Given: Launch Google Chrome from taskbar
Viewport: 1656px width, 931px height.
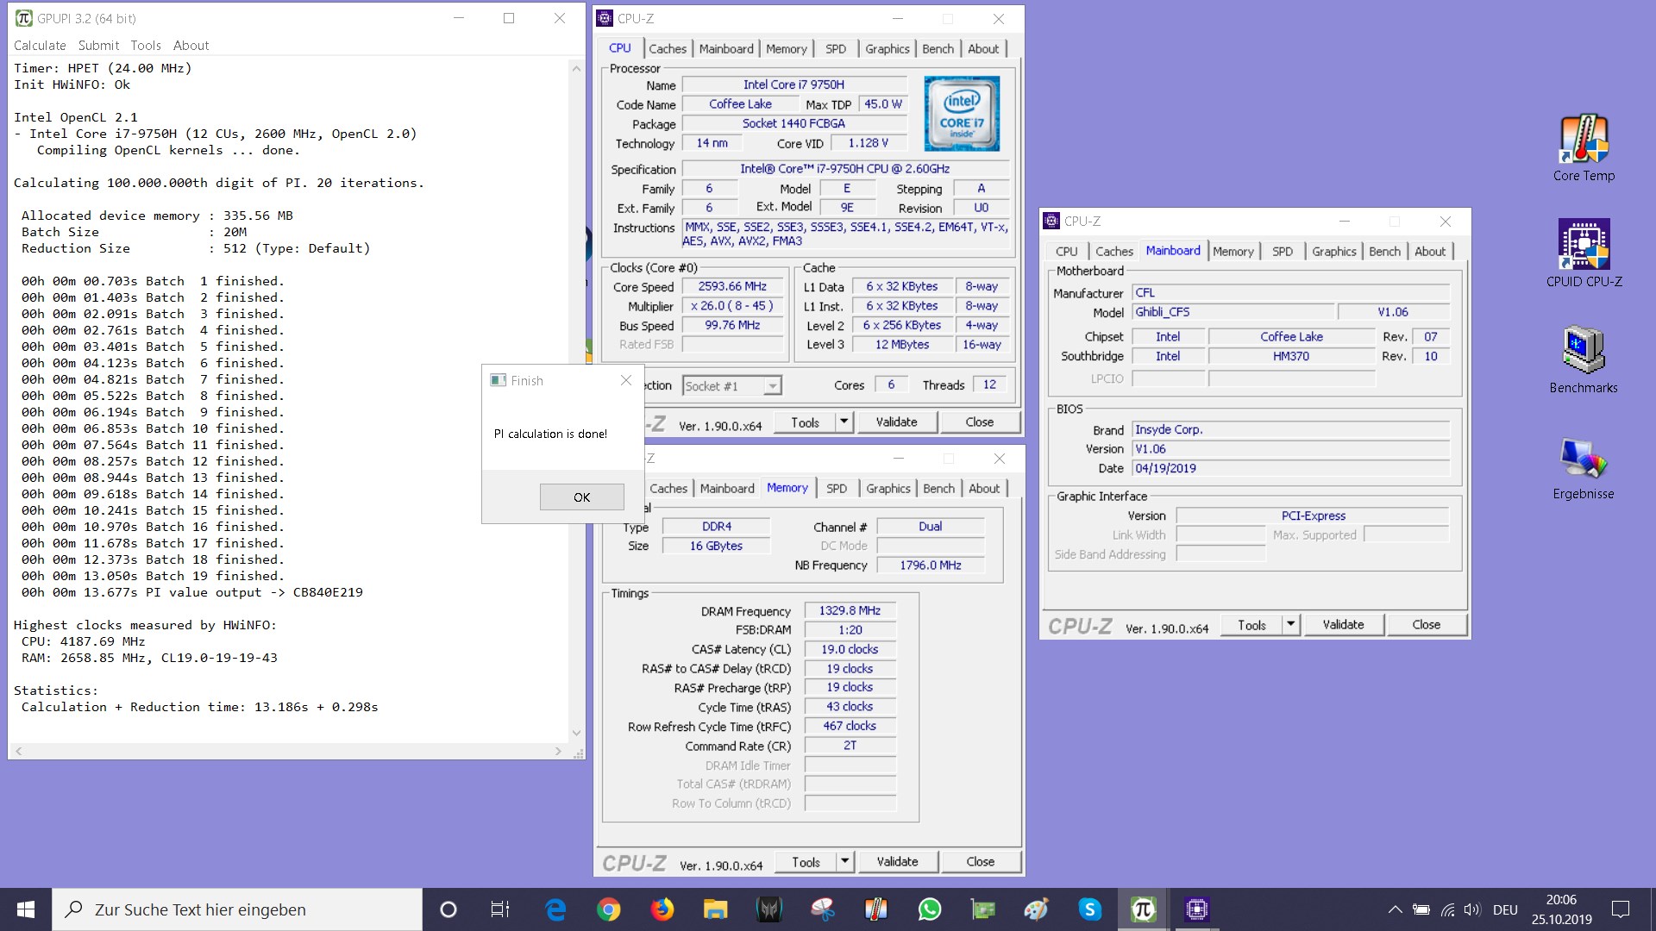Looking at the screenshot, I should 609,909.
